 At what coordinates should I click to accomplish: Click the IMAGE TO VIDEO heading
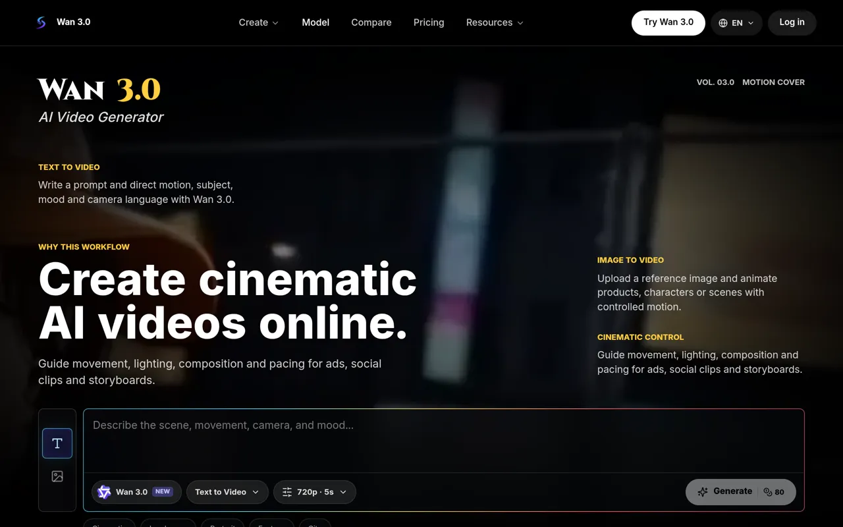[x=630, y=260]
